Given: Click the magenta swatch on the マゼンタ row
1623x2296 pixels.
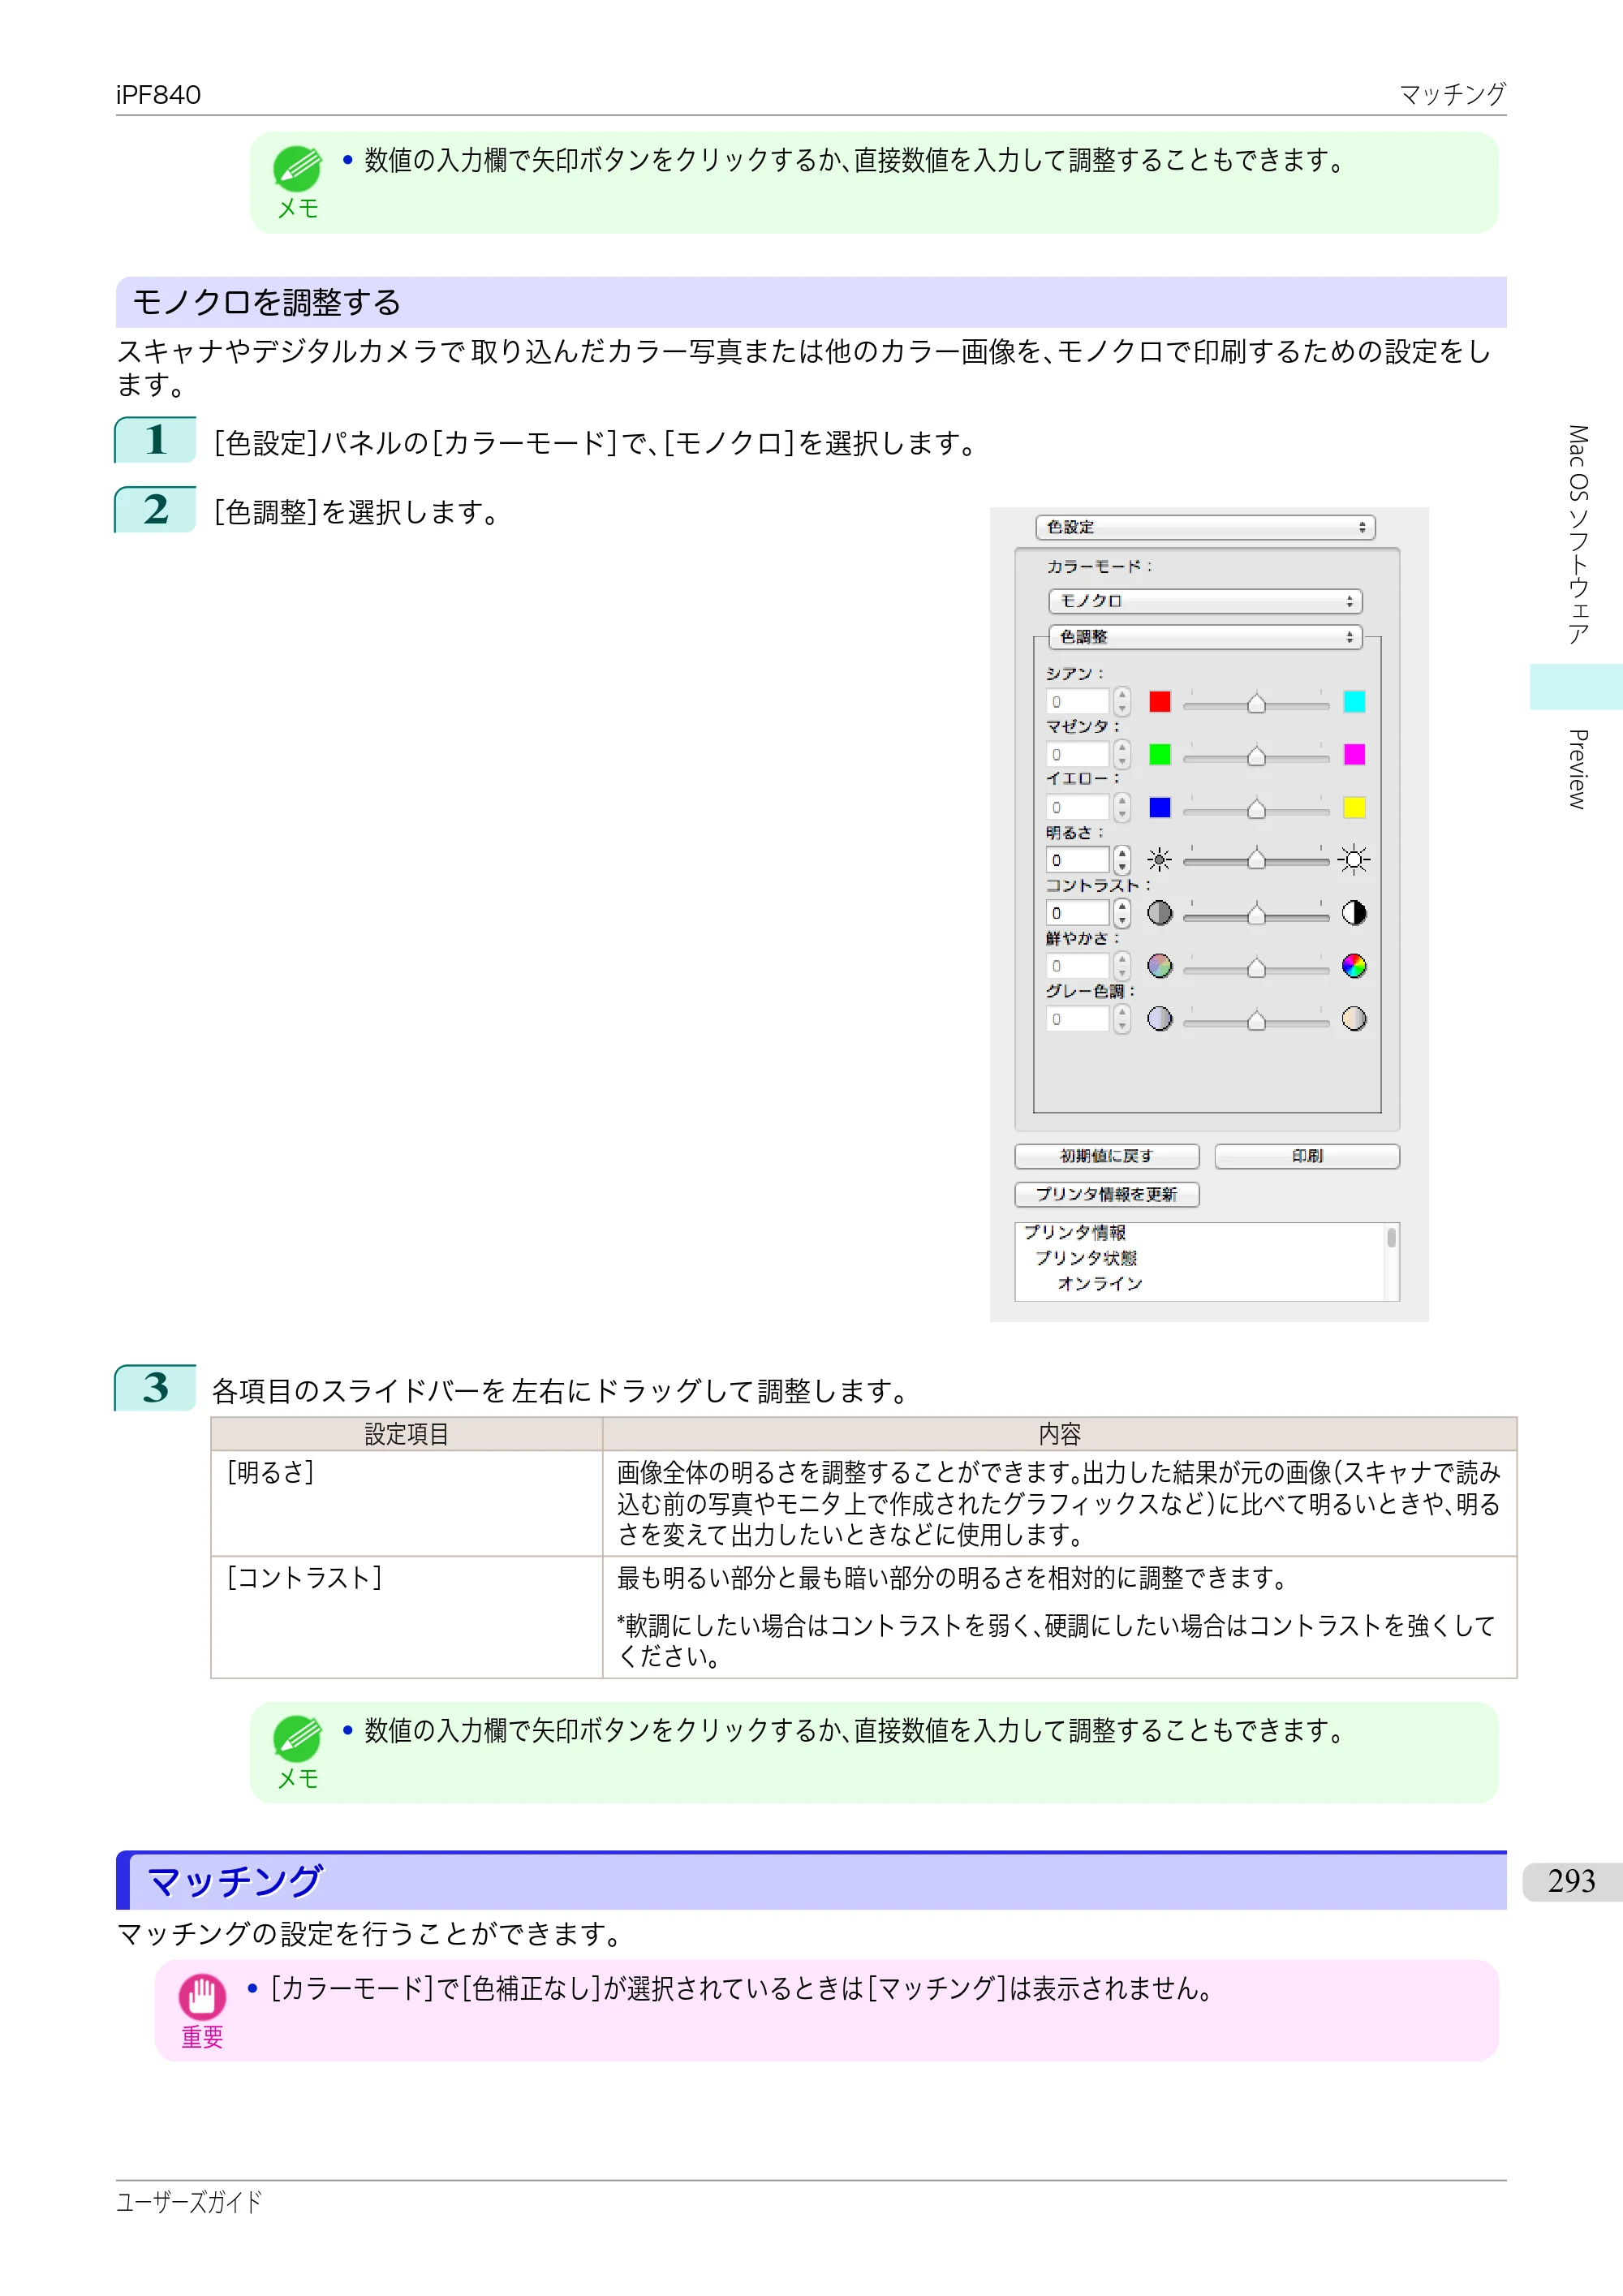Looking at the screenshot, I should pyautogui.click(x=1354, y=755).
